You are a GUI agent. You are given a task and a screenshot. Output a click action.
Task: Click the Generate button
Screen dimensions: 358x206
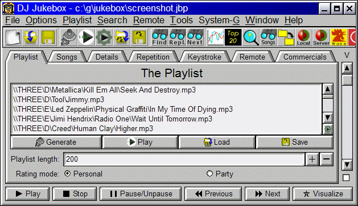56,142
